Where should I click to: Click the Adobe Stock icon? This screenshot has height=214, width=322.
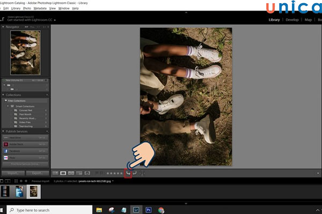6,144
